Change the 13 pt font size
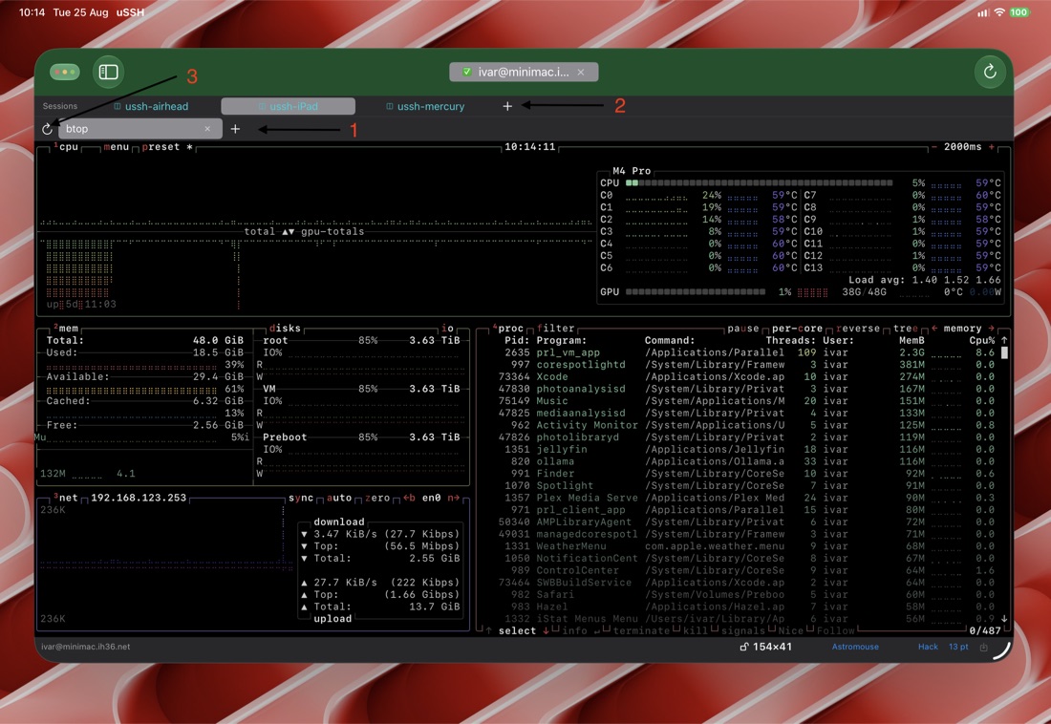1051x724 pixels. 958,647
